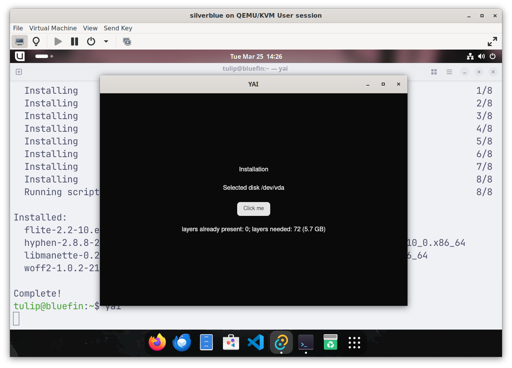Maximize the terminal window

479,72
